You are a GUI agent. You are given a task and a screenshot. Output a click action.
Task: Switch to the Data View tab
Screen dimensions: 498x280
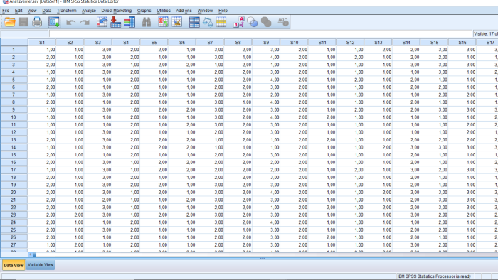(14, 265)
